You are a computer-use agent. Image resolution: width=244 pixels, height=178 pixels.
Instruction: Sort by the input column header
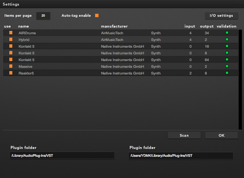190,26
